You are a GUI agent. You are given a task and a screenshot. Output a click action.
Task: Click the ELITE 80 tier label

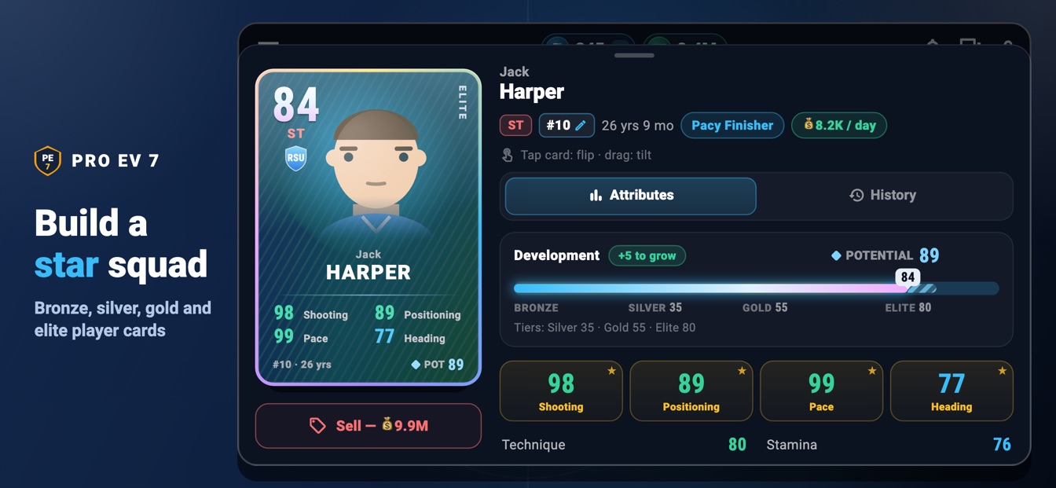(907, 308)
